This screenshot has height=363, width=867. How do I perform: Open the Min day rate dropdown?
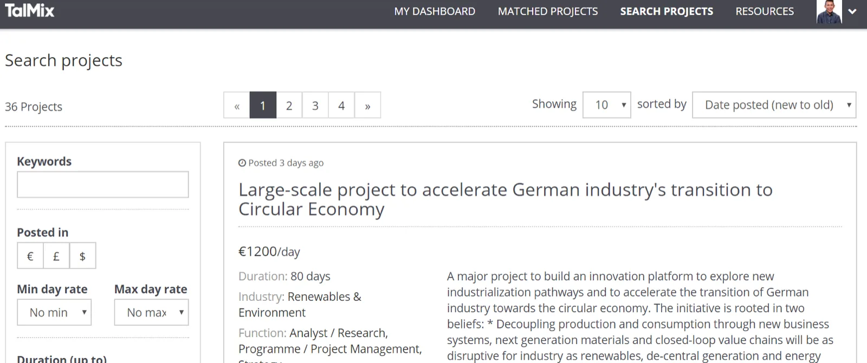pyautogui.click(x=54, y=313)
